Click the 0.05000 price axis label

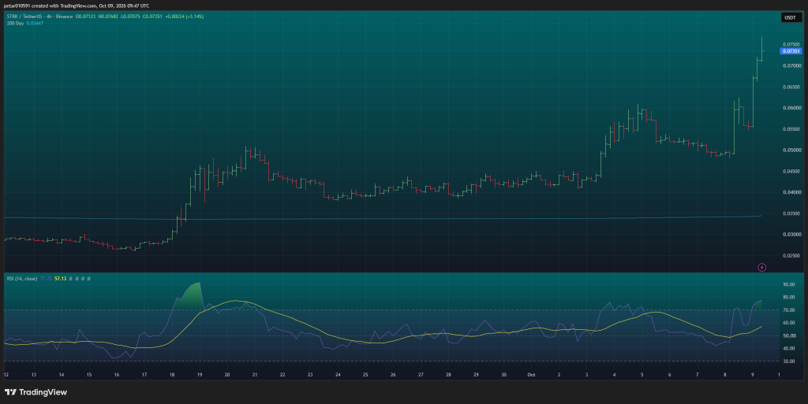pos(791,150)
